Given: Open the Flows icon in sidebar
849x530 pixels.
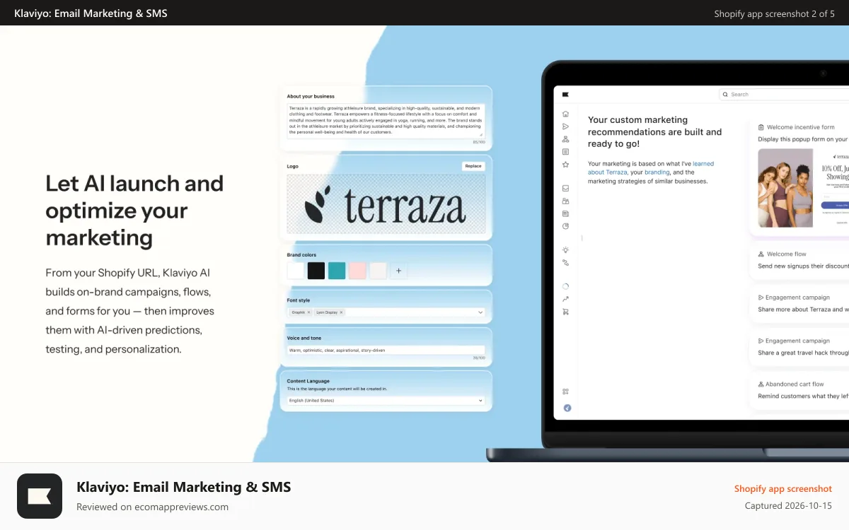Looking at the screenshot, I should pos(565,139).
